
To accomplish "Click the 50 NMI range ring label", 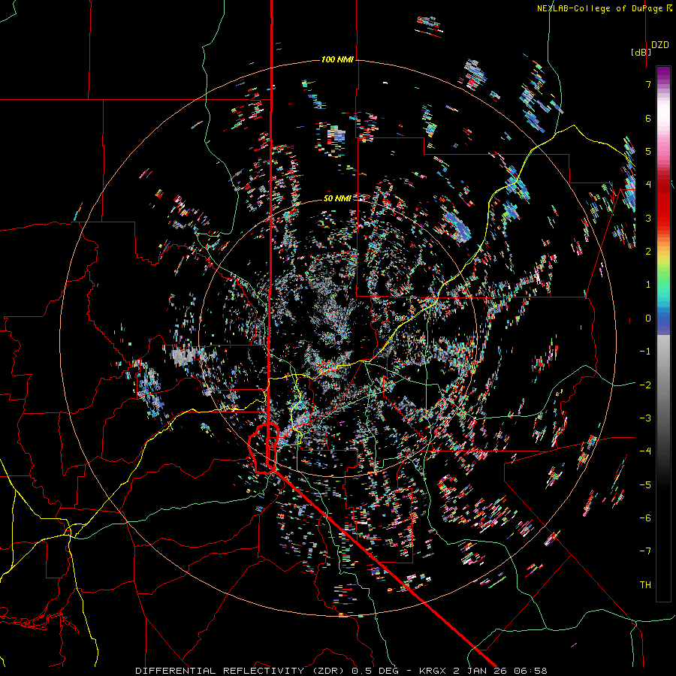I will click(337, 198).
